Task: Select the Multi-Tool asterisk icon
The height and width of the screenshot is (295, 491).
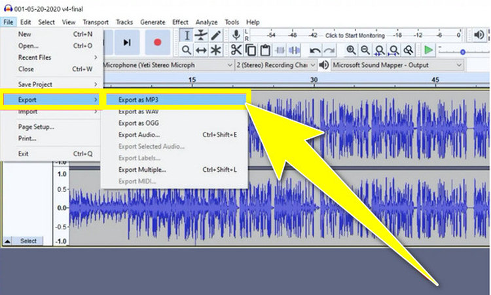Action: pos(215,50)
